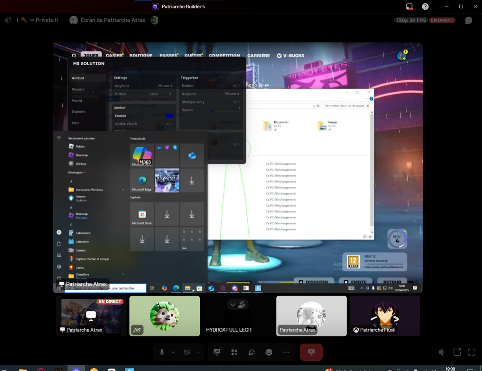Adjust the stream volume icon
Viewport: 482px width, 371px height.
coord(442,352)
